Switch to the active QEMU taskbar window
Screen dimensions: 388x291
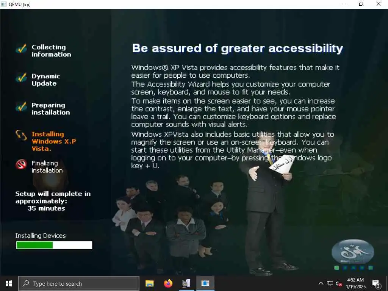click(205, 283)
